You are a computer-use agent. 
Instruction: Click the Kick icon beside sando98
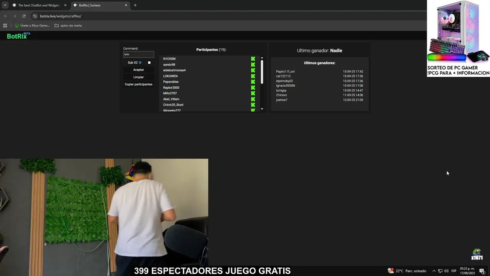[x=253, y=65]
